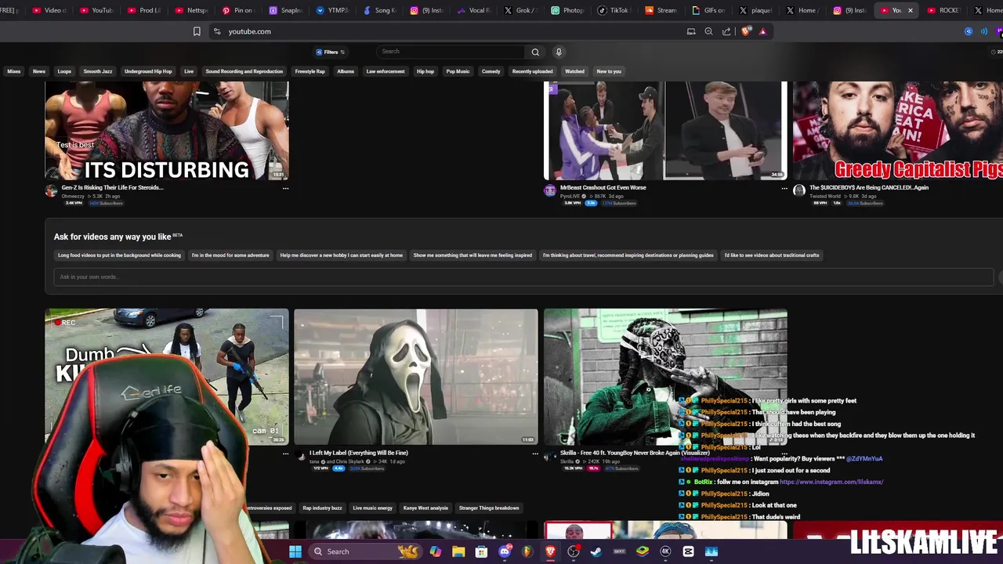
Task: Open Copilot from the taskbar
Action: tap(435, 551)
